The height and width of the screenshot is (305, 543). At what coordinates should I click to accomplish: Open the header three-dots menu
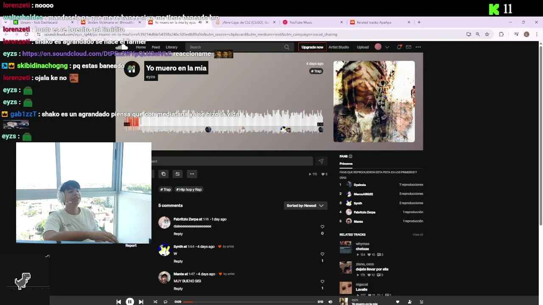click(x=418, y=47)
